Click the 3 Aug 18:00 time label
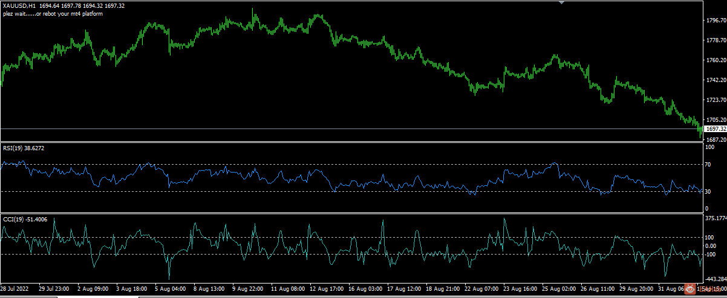The height and width of the screenshot is (298, 727). pyautogui.click(x=131, y=290)
